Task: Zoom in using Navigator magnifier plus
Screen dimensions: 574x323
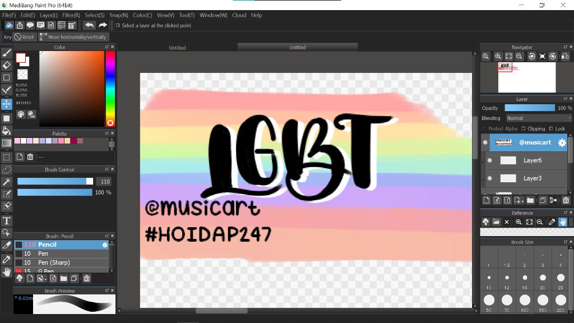Action: pyautogui.click(x=498, y=57)
